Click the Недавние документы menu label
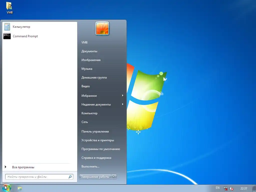 96,104
